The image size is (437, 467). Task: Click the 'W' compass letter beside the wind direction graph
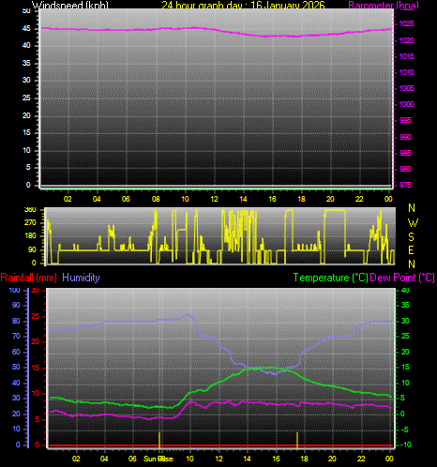413,223
